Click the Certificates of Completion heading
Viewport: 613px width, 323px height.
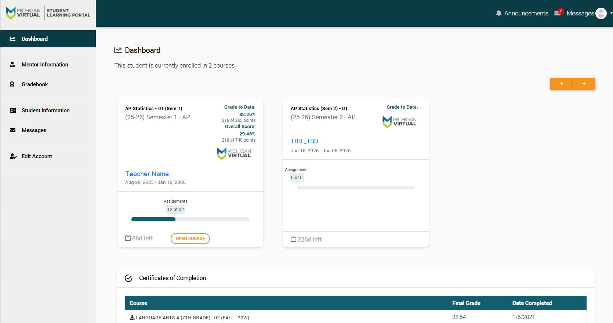coord(173,278)
